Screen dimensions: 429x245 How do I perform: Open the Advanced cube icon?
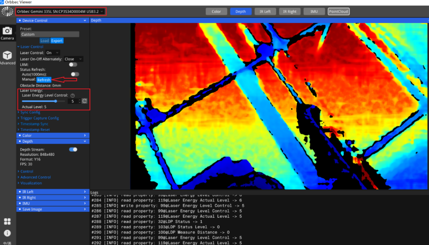[x=7, y=58]
